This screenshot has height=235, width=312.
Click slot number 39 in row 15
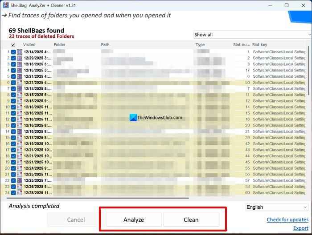(x=247, y=138)
